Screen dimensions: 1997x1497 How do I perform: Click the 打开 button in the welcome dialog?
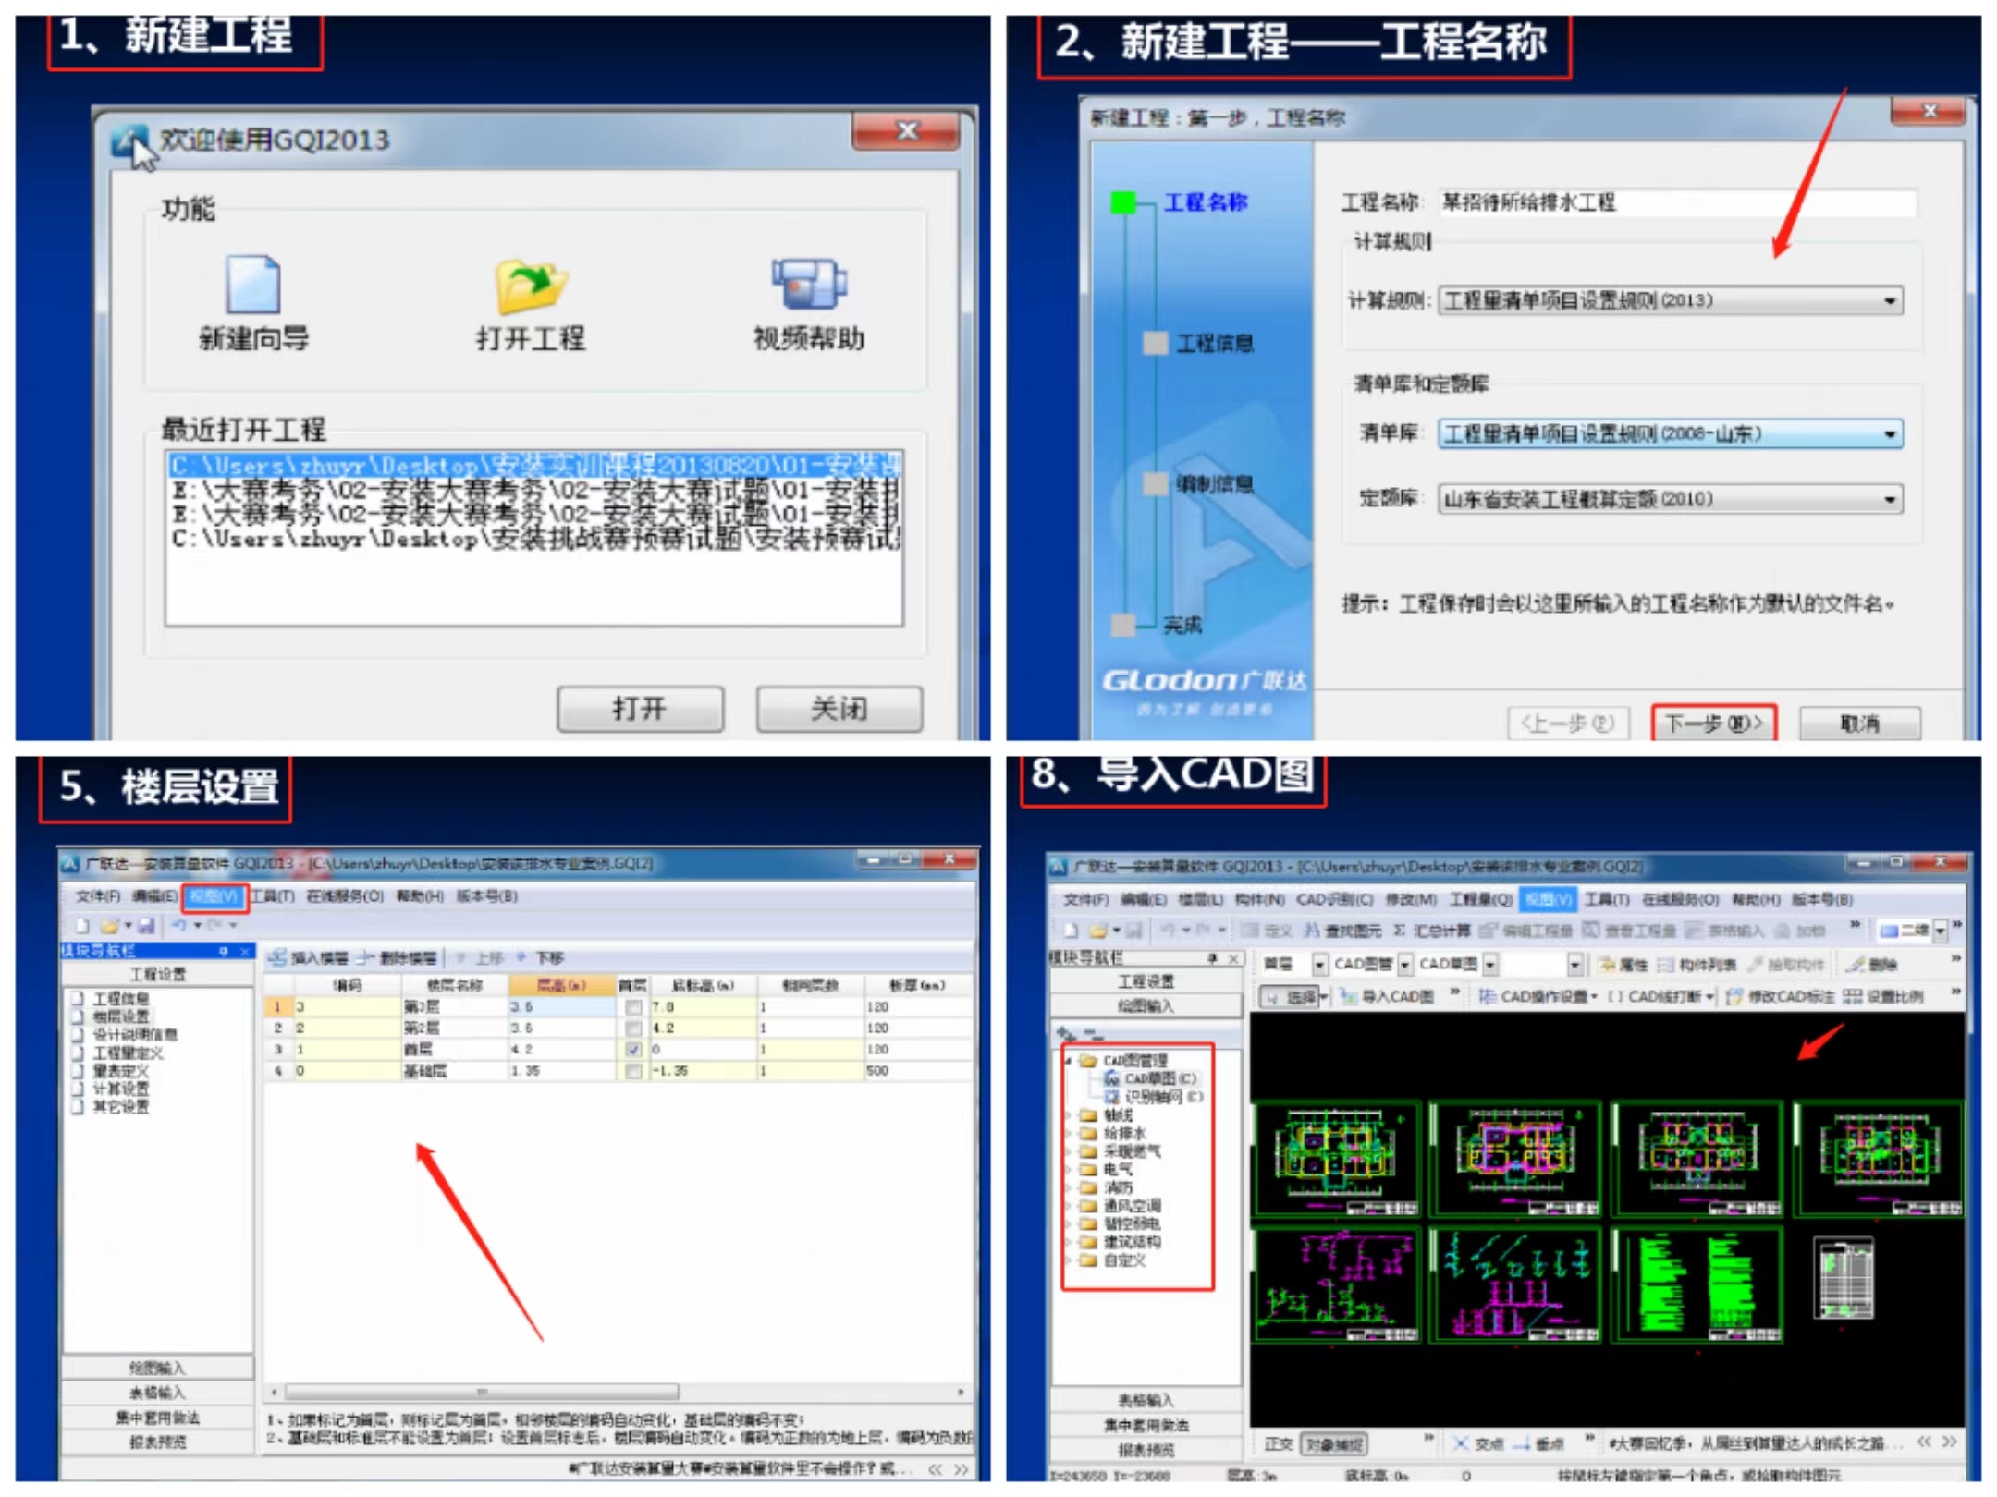point(640,709)
